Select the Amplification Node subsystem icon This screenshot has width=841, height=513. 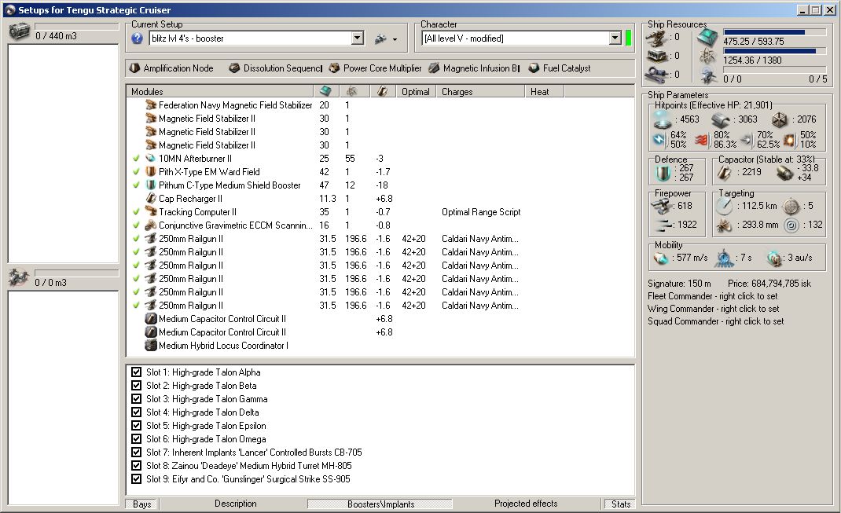pos(134,68)
